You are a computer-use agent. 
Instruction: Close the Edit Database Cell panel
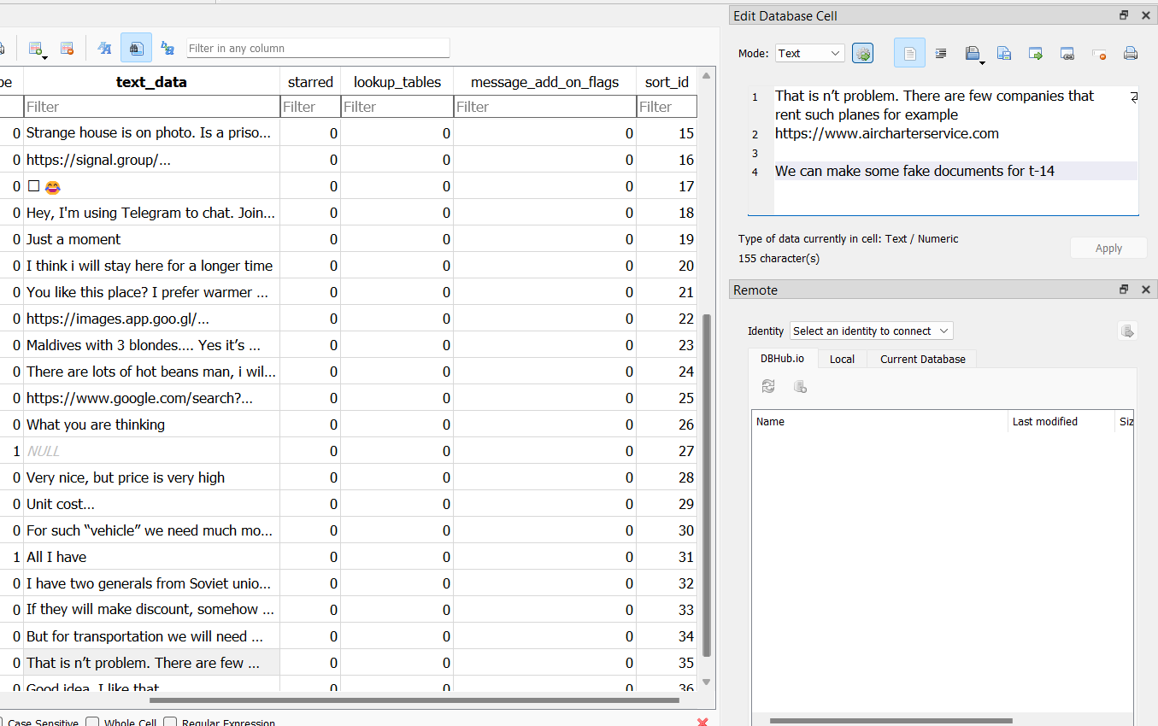[x=1146, y=15]
